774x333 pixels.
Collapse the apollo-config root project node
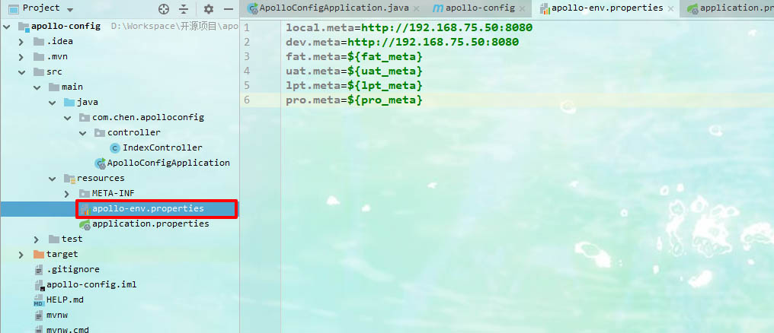6,27
